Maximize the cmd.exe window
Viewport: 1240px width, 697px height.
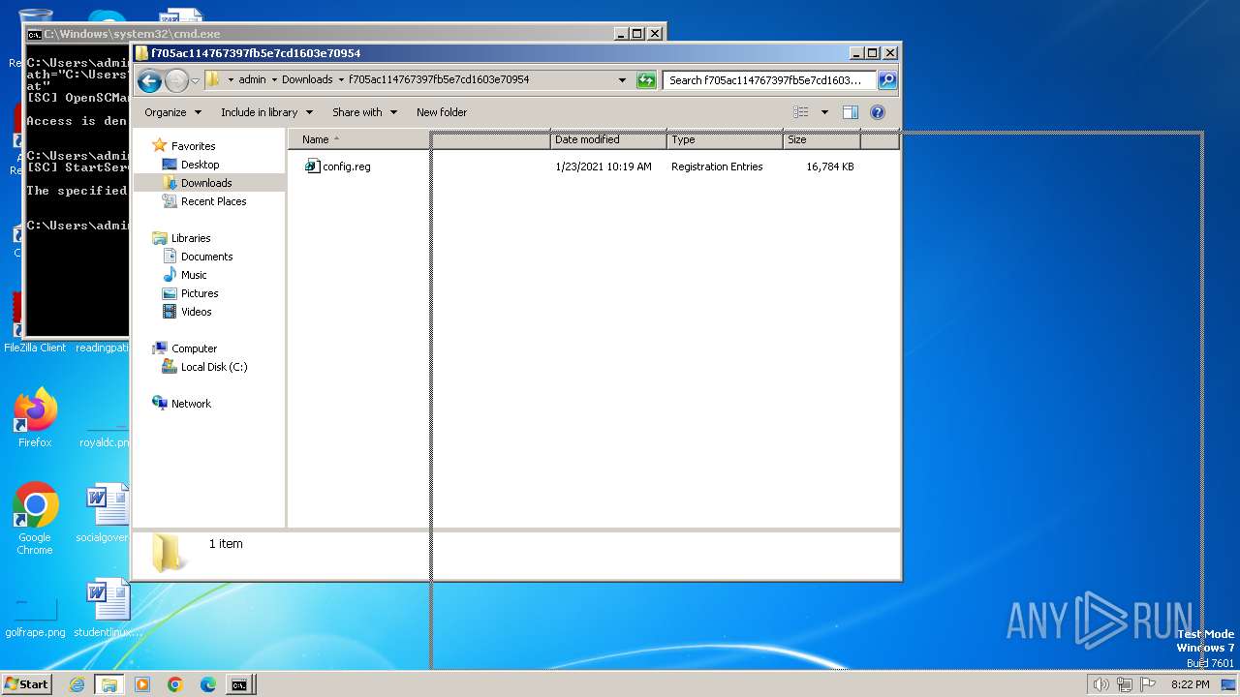pos(636,33)
